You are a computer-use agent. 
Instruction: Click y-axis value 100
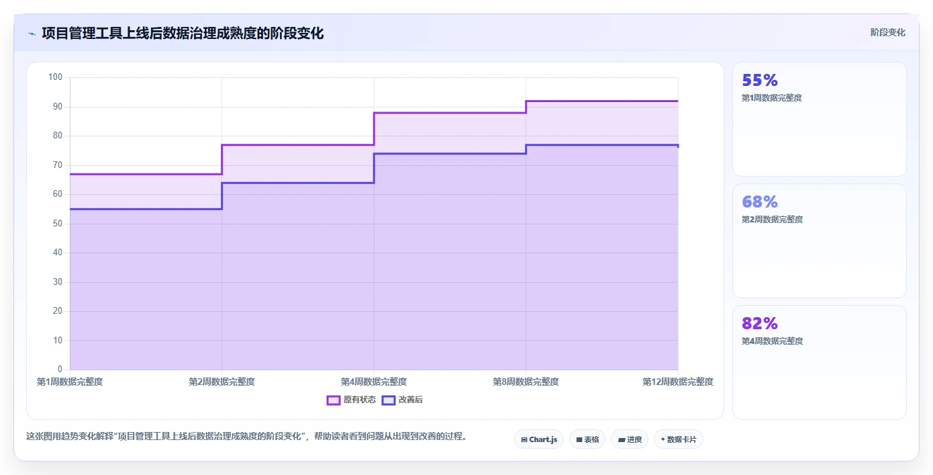(x=55, y=77)
